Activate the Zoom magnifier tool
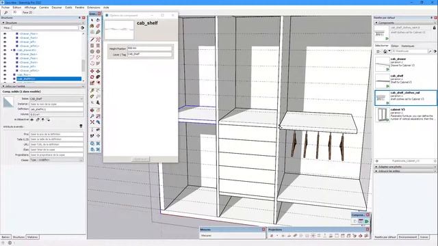The height and width of the screenshot is (246, 438). [92, 116]
